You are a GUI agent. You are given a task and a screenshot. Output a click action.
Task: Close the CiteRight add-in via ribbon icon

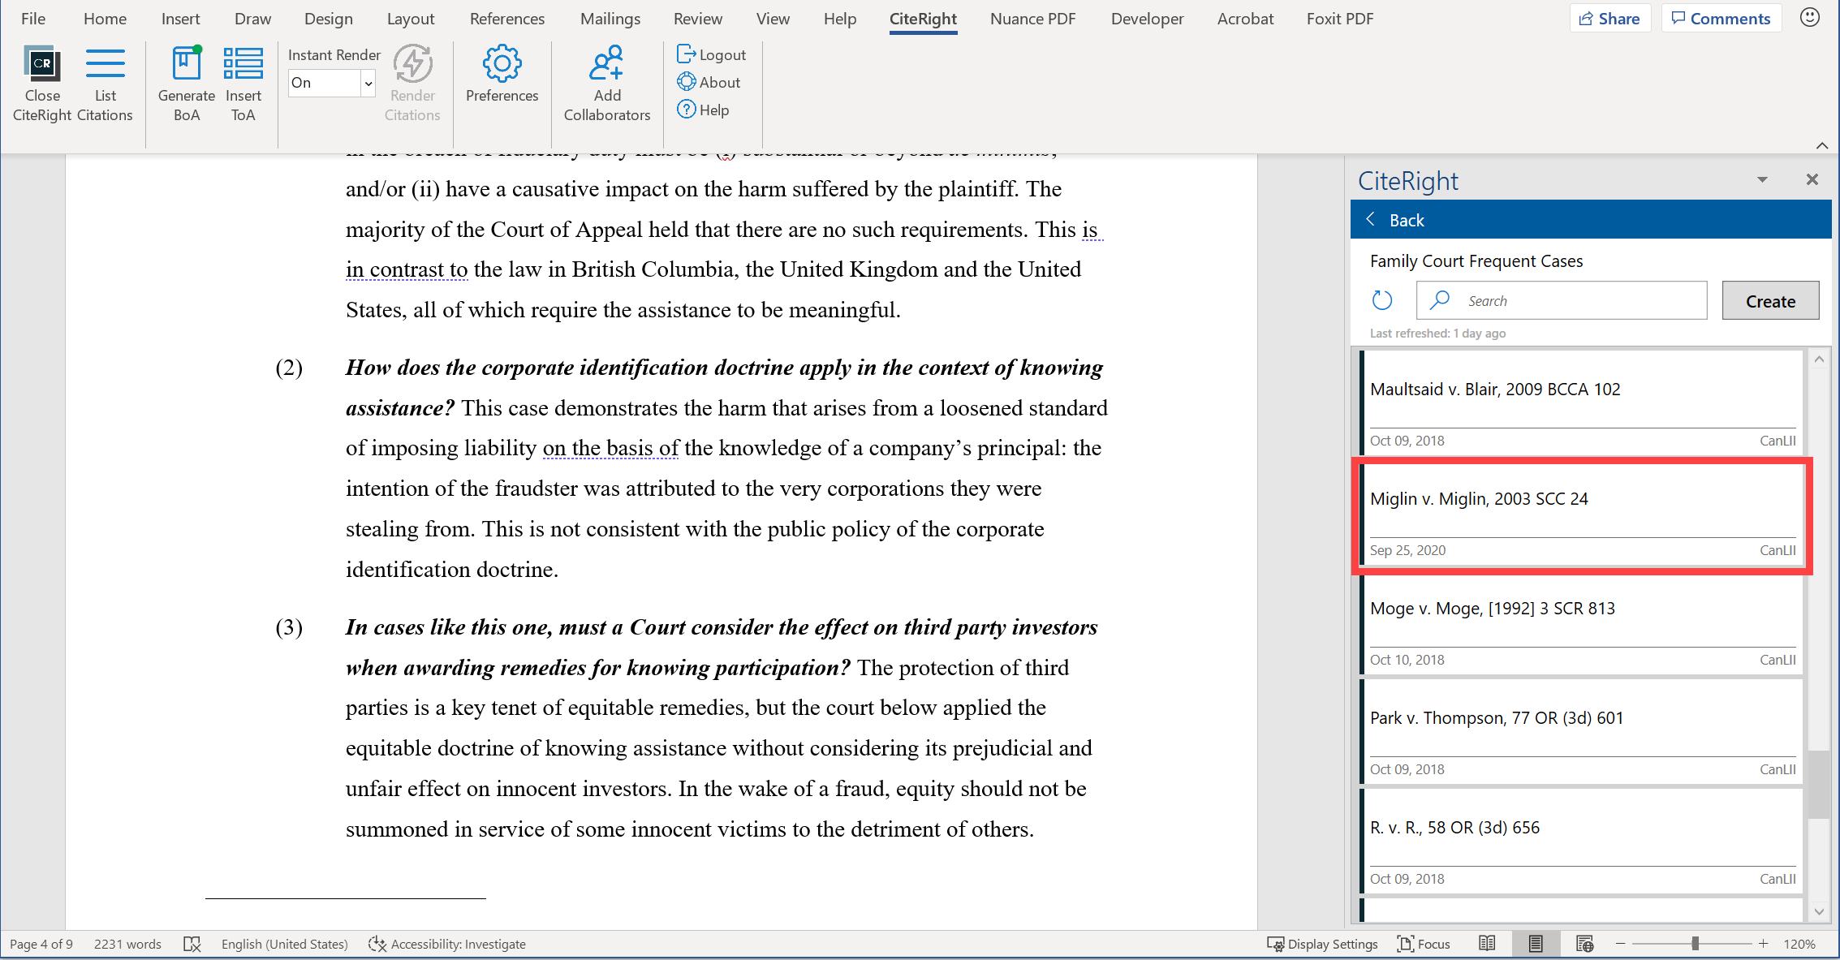tap(42, 84)
